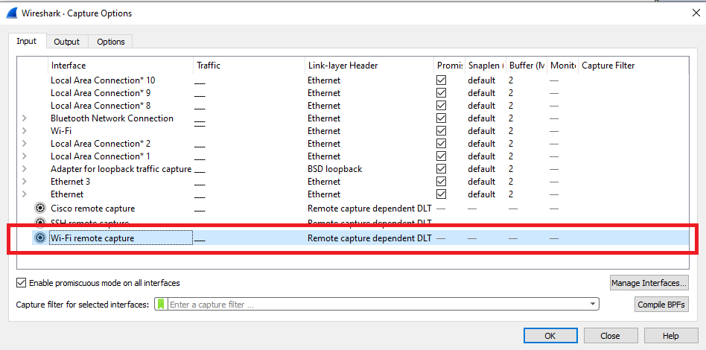Click the green capture filter bookmark icon

(161, 304)
